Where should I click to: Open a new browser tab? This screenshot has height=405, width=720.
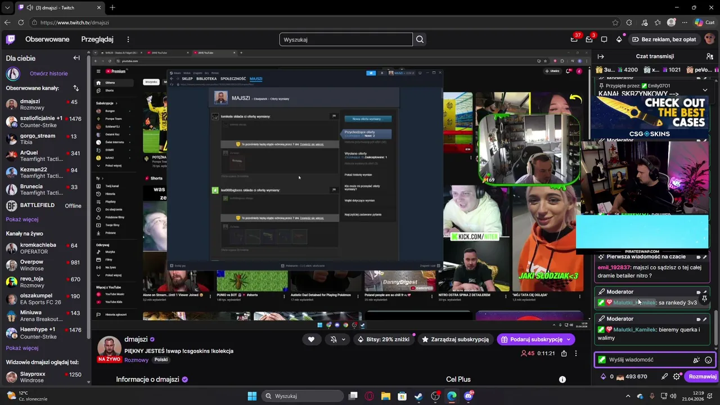pyautogui.click(x=112, y=7)
